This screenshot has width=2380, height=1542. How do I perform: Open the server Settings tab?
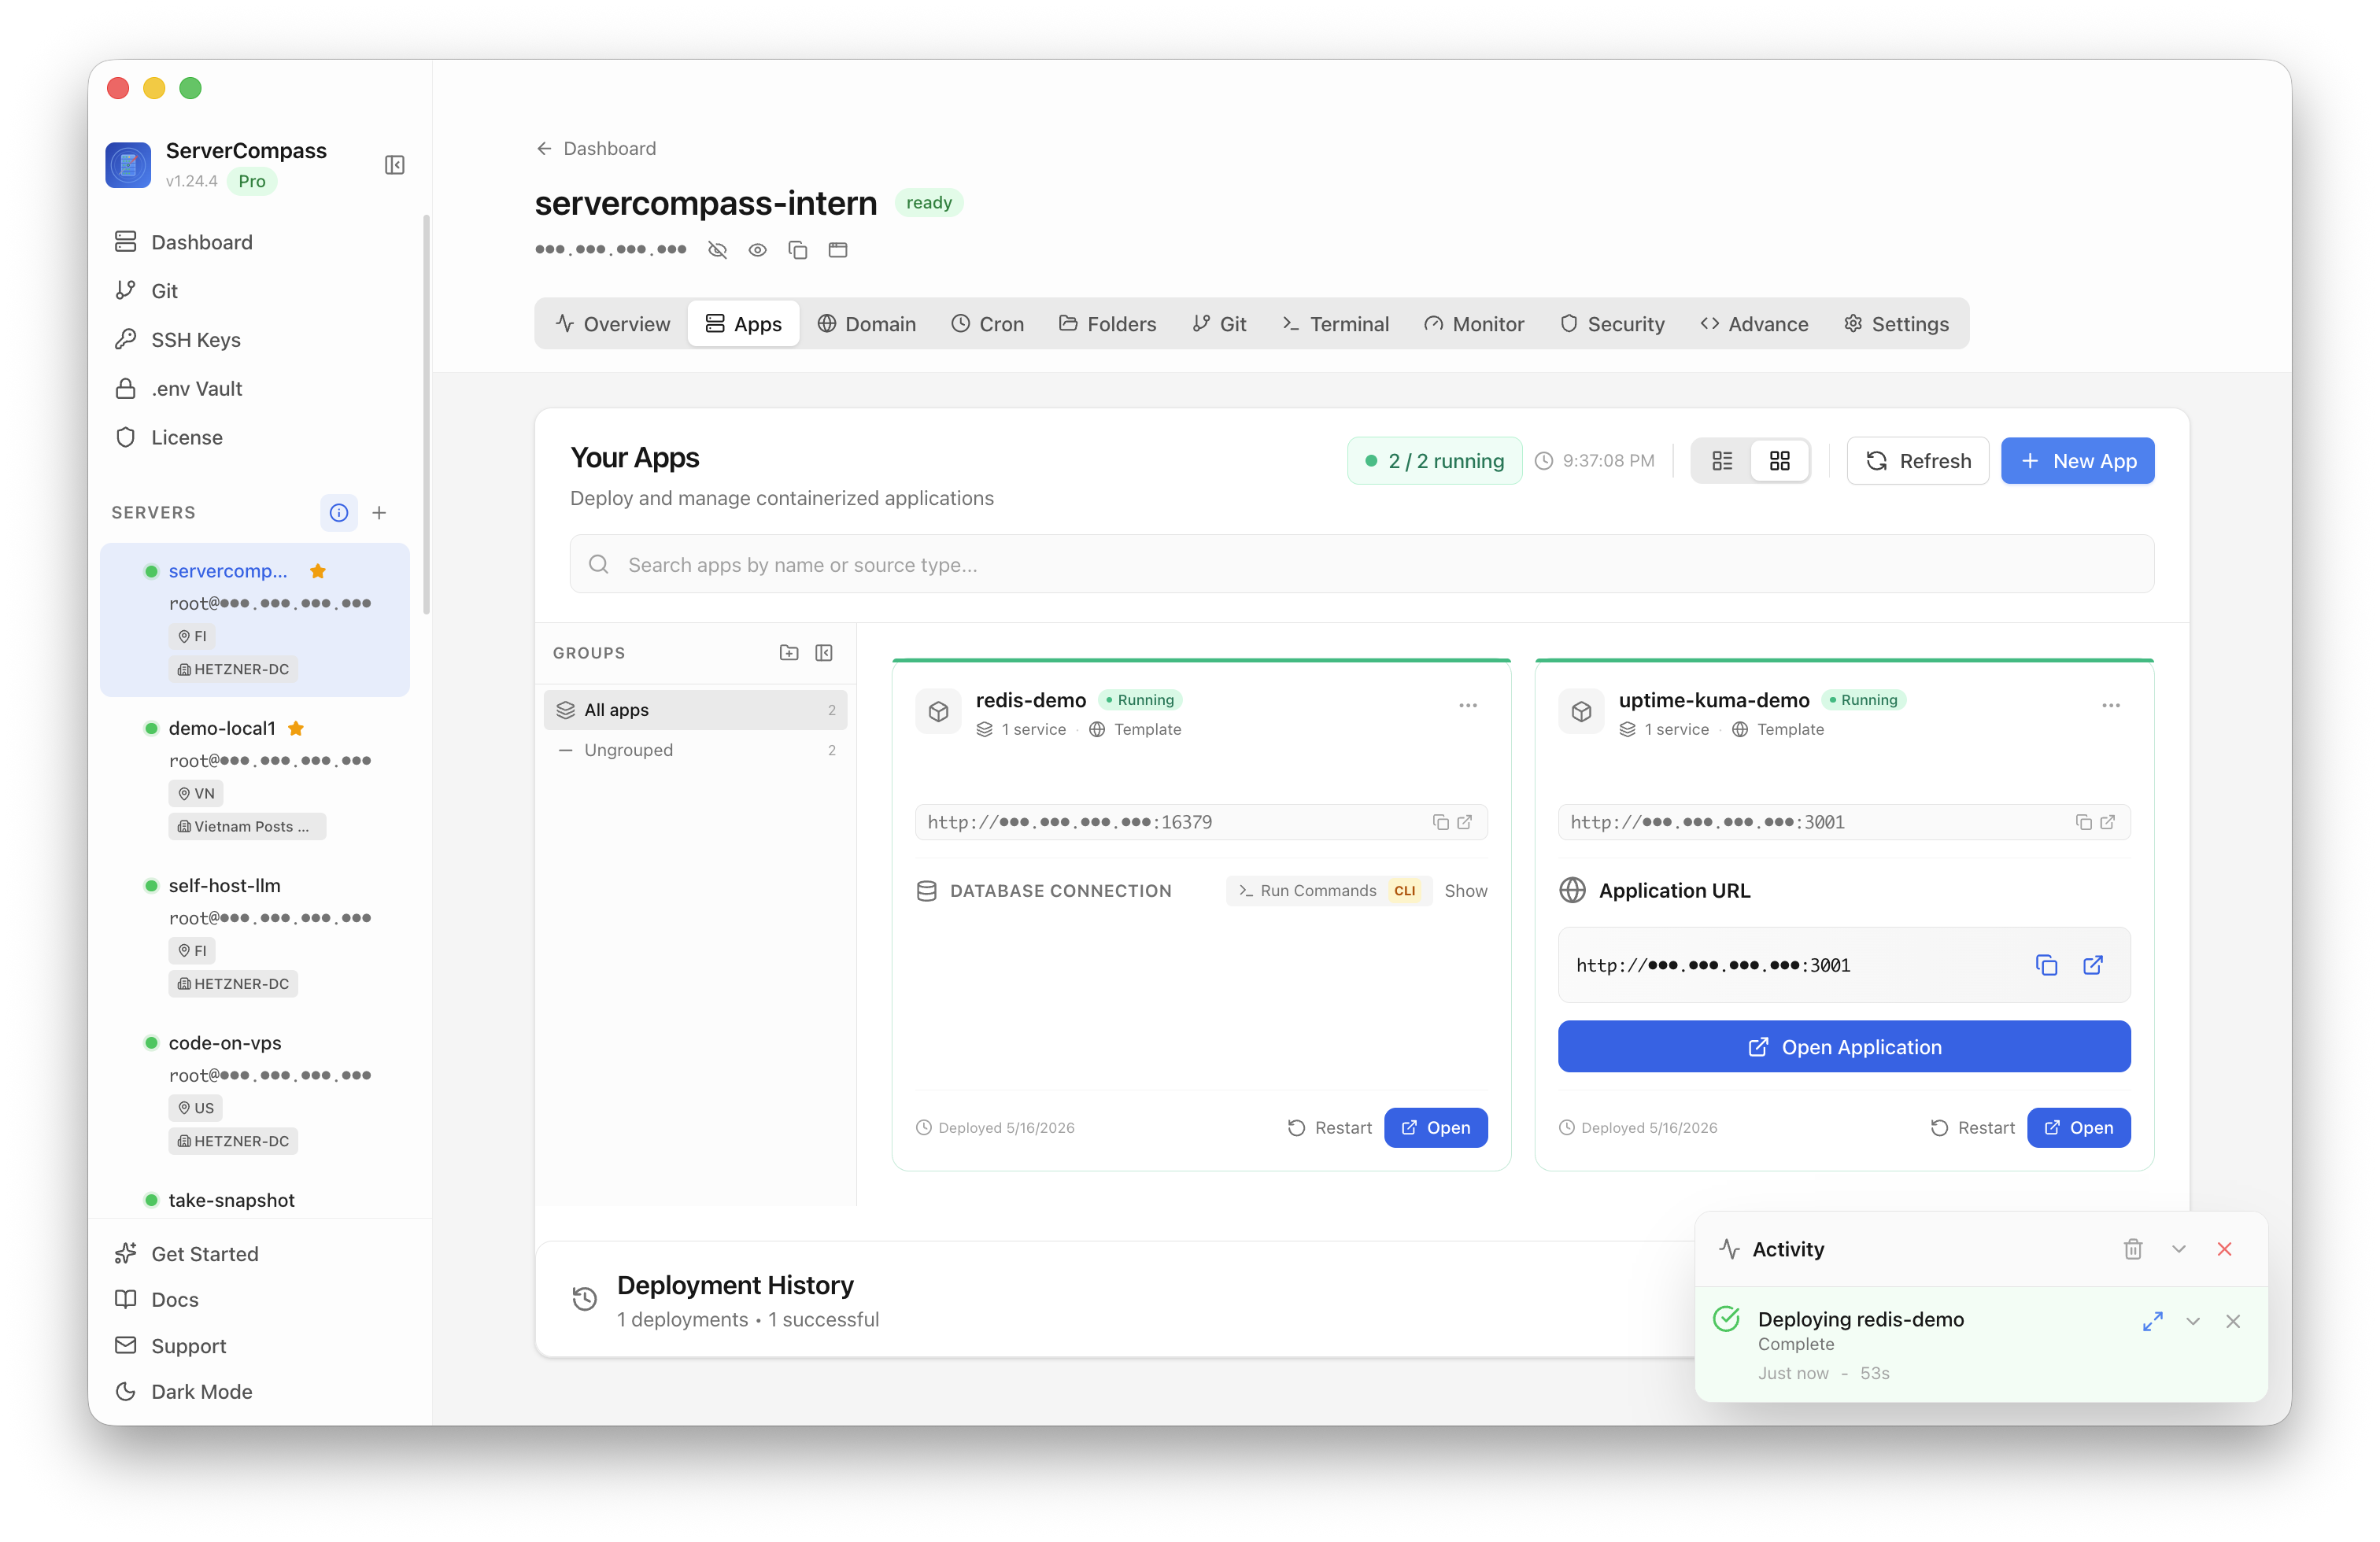(x=1897, y=324)
